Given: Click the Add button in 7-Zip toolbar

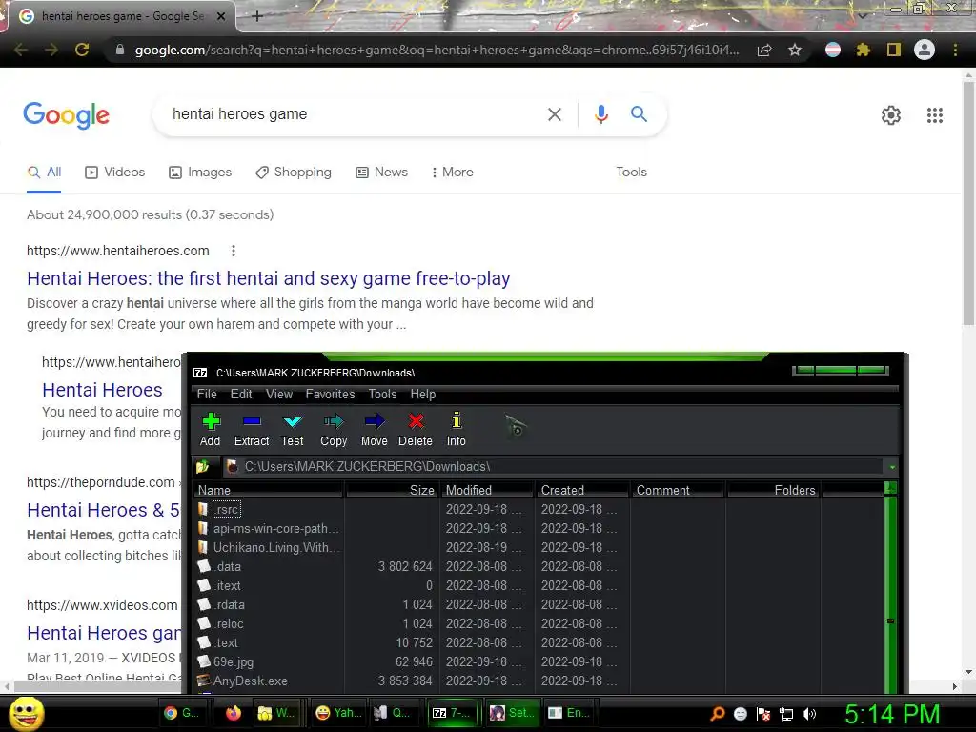Looking at the screenshot, I should pos(211,430).
